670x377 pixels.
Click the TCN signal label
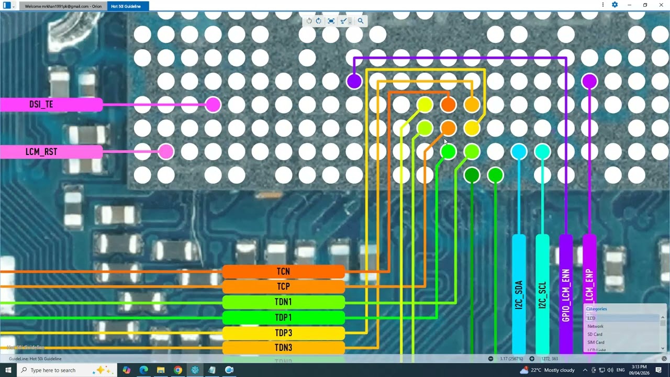click(283, 272)
